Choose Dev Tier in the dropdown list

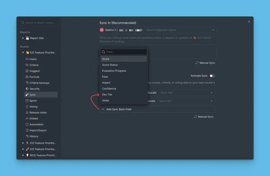(x=123, y=94)
